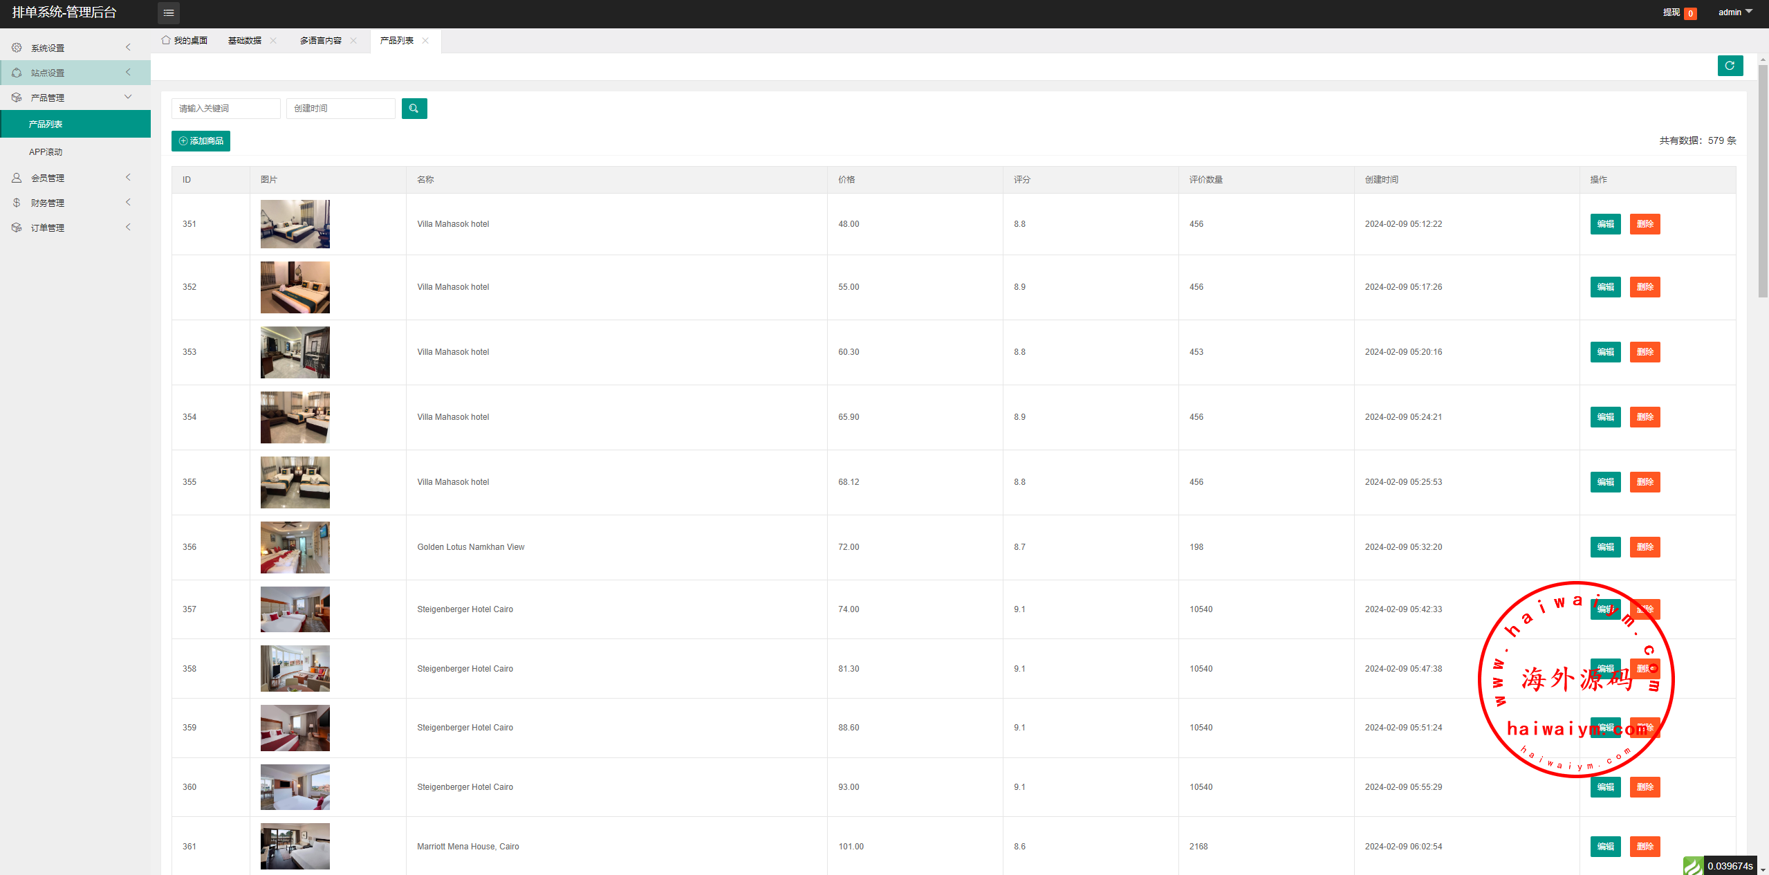This screenshot has height=875, width=1769.
Task: Click the green refresh icon button
Action: pos(1730,66)
